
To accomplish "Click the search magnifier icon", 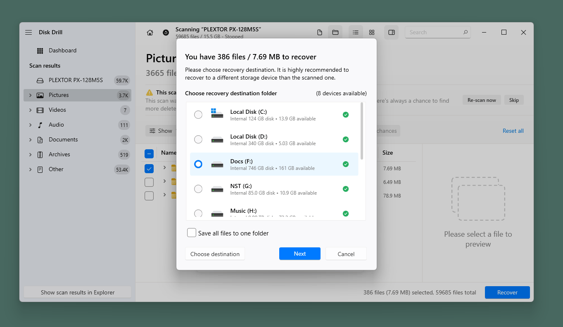I will pyautogui.click(x=466, y=32).
